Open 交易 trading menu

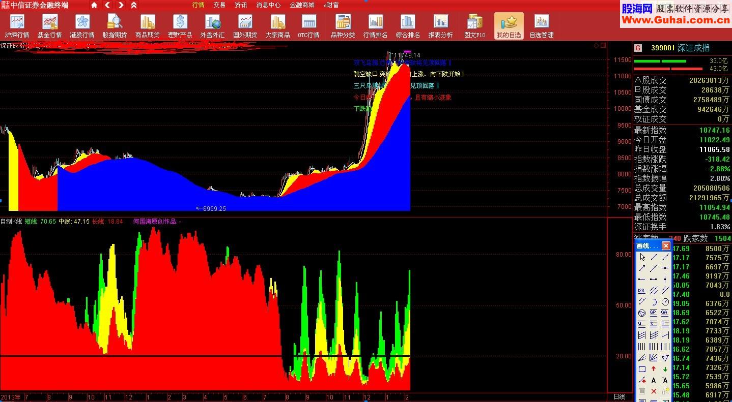coord(219,5)
